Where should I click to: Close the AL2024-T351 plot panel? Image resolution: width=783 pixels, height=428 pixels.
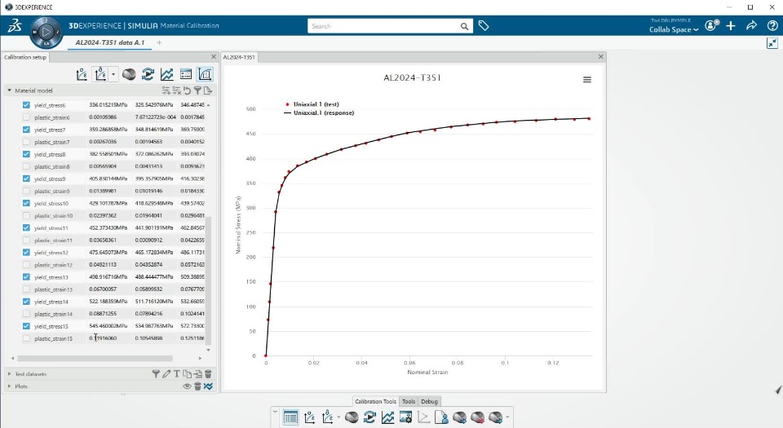tap(601, 57)
